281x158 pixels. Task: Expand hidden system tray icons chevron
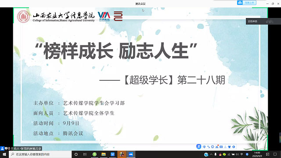pyautogui.click(x=211, y=154)
